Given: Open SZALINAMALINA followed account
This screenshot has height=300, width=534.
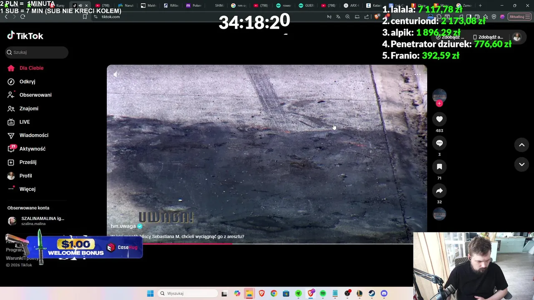Looking at the screenshot, I should pyautogui.click(x=36, y=221).
